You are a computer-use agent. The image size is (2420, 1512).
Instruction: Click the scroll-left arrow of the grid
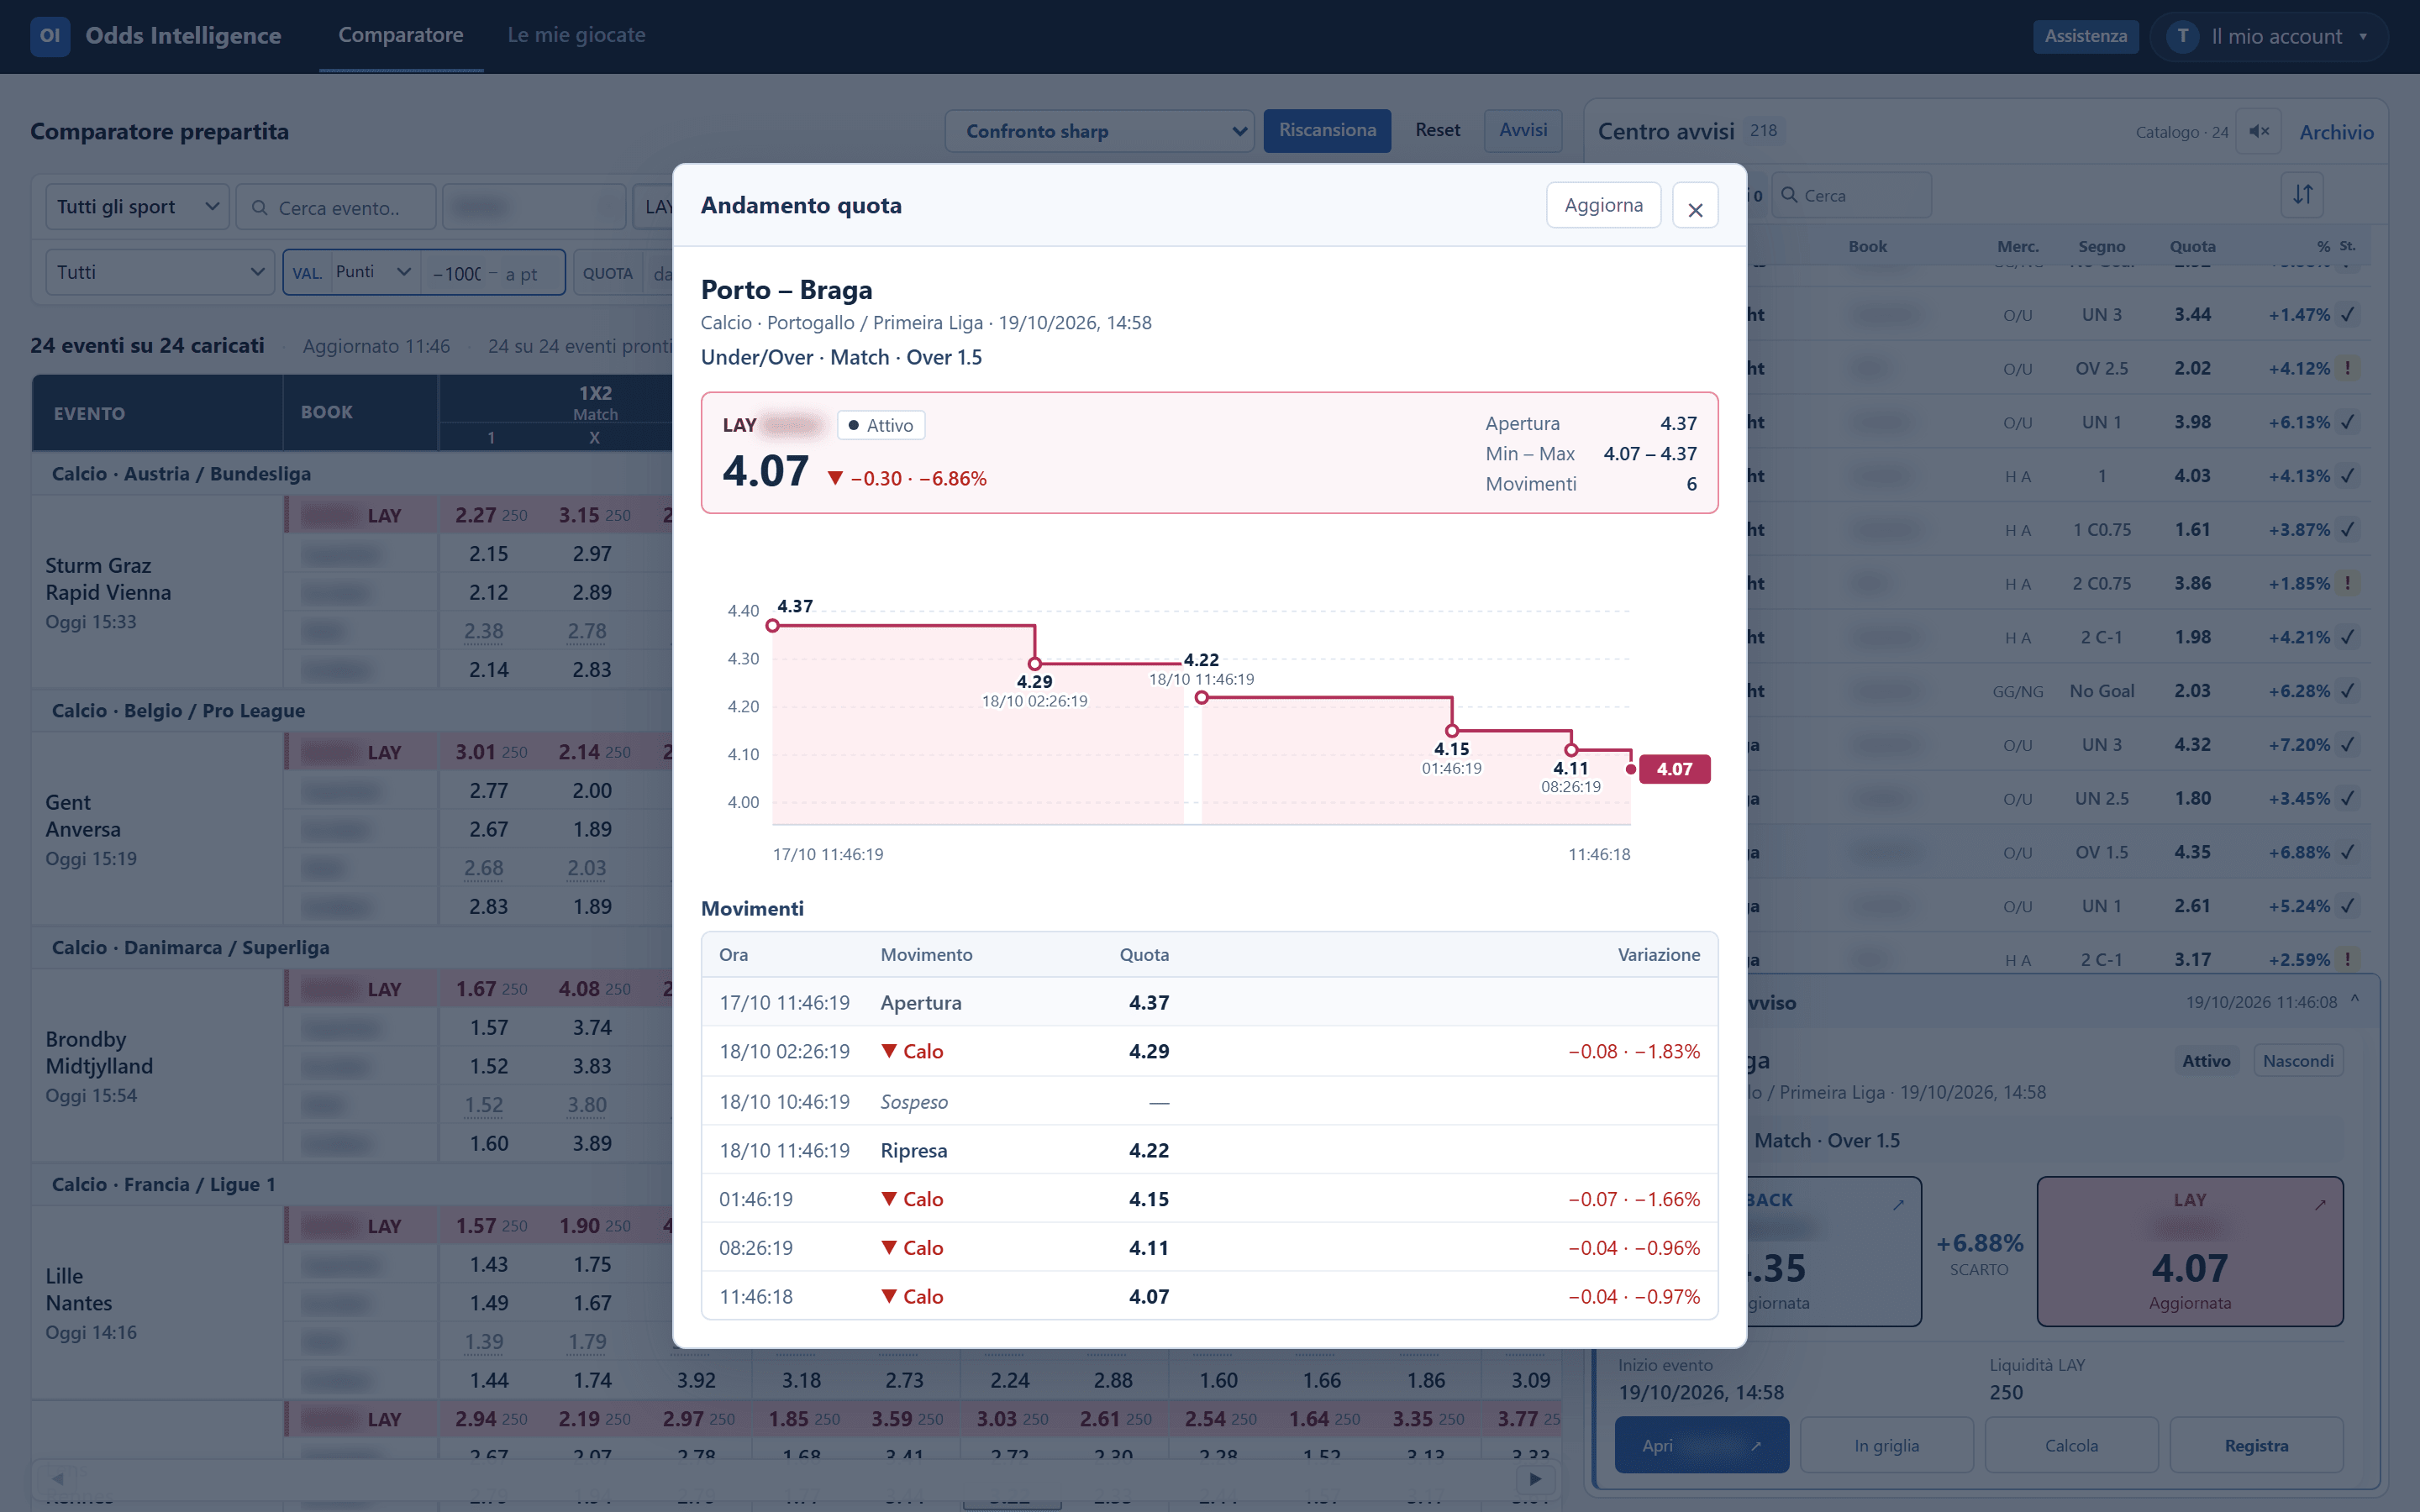click(x=58, y=1478)
